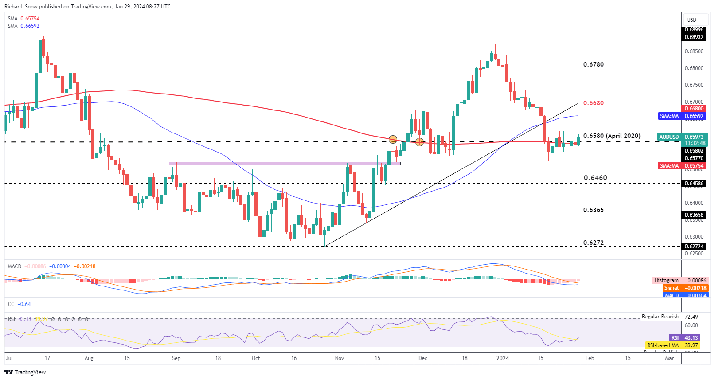
Task: Select the 0.6580 (April 2020) annotation
Action: pos(612,136)
